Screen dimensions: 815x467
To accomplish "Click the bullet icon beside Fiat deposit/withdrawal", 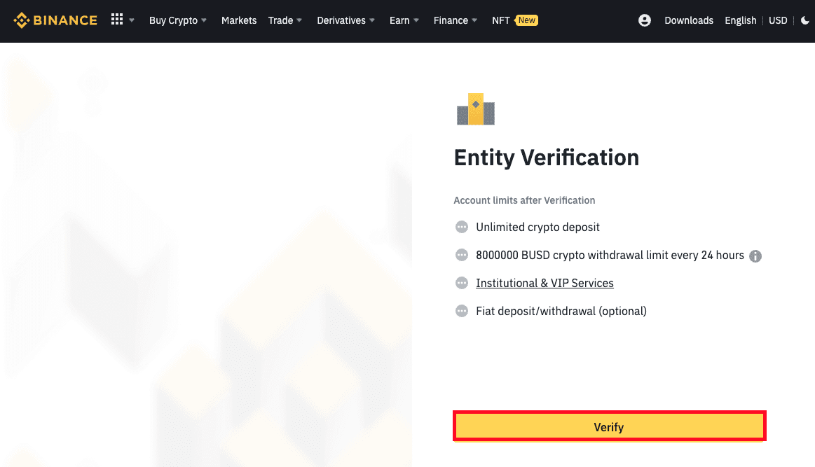I will (x=461, y=311).
